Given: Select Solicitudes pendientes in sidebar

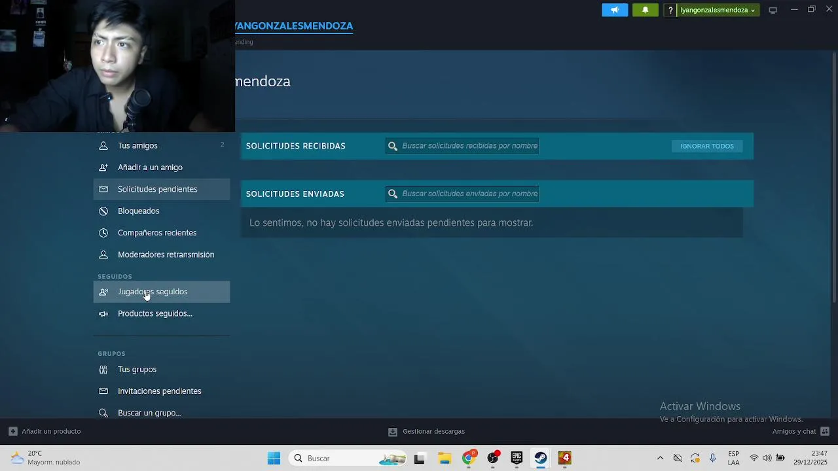Looking at the screenshot, I should tap(161, 189).
